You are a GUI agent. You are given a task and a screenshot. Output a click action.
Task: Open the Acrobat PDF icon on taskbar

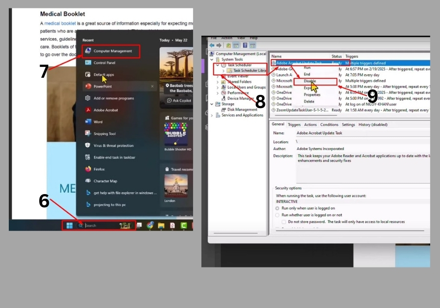click(172, 225)
